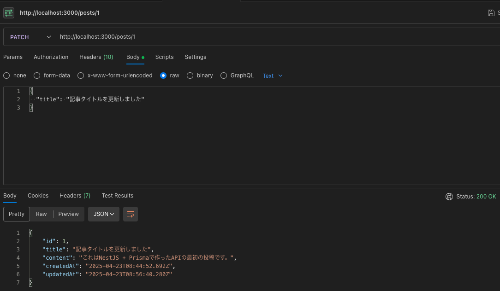Image resolution: width=500 pixels, height=291 pixels.
Task: Open the request Headers (10) tab
Action: pos(96,57)
